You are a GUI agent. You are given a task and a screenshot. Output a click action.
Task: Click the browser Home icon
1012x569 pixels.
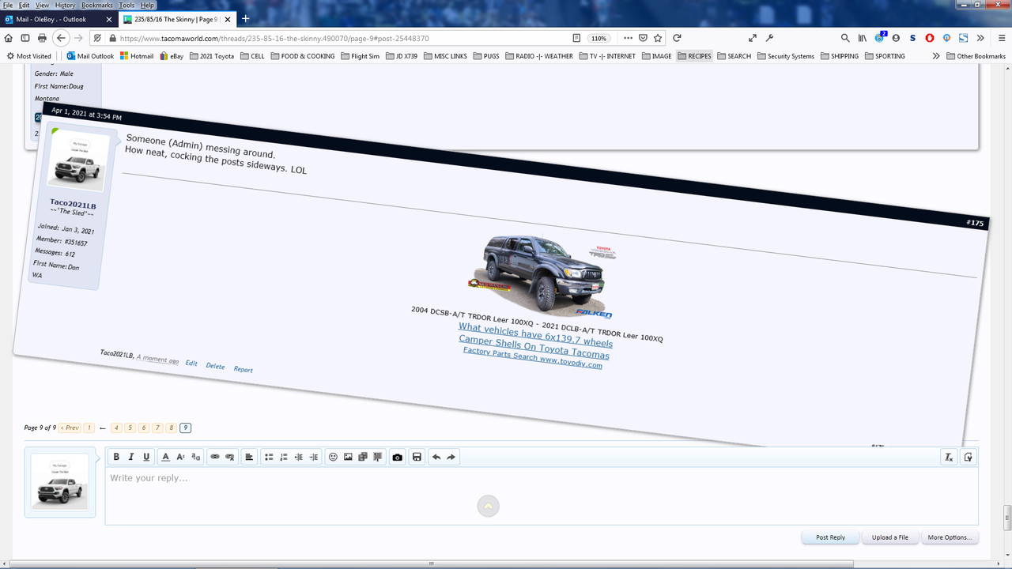9,38
